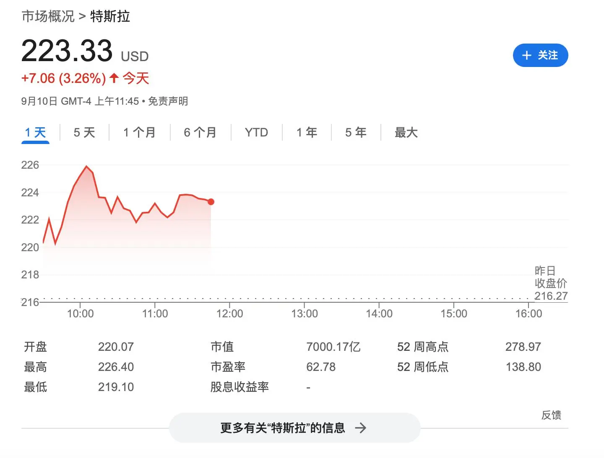Click the 226 y-axis label
This screenshot has height=458, width=604.
click(30, 165)
